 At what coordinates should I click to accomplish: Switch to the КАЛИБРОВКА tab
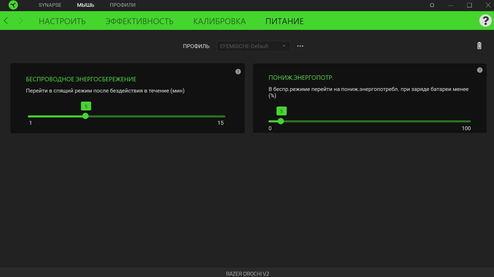pos(220,21)
